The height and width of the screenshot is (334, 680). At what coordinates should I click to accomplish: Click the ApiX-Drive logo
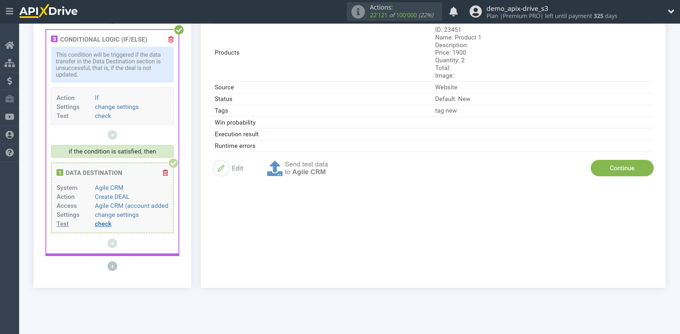coord(49,11)
